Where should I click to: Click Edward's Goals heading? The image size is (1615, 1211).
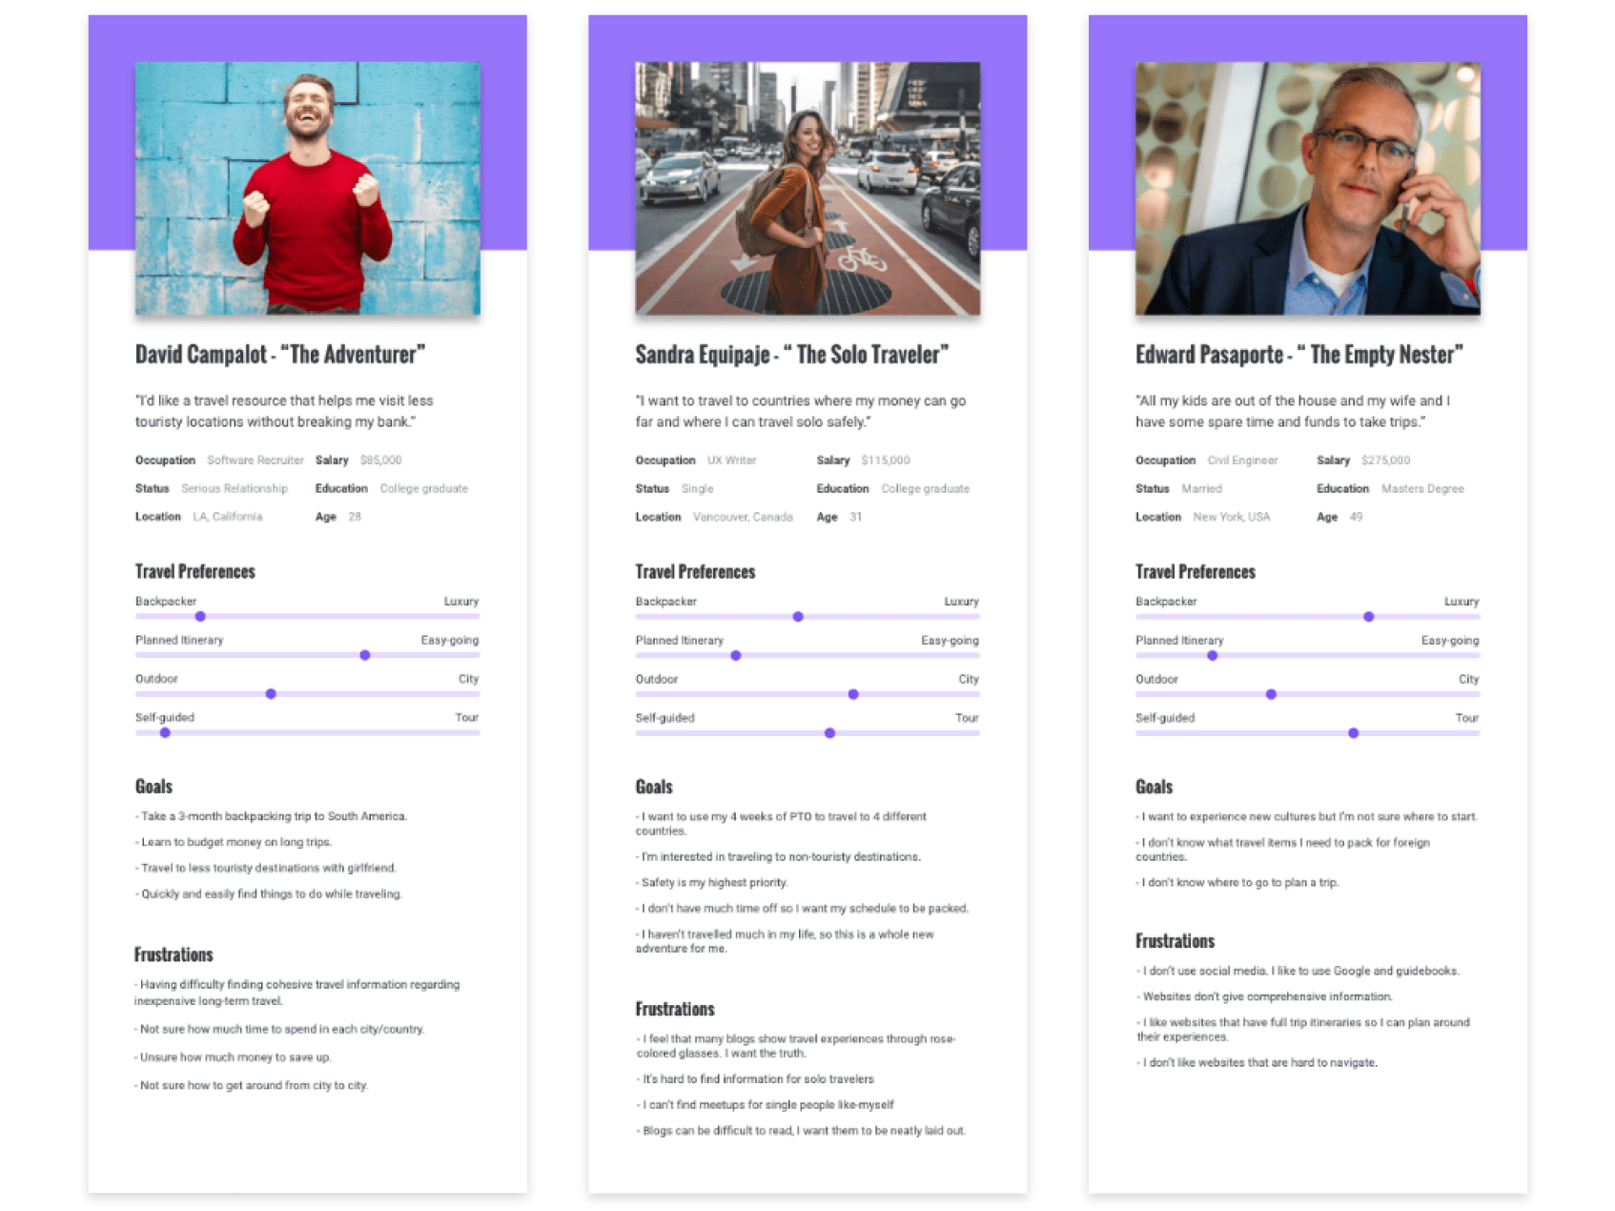1154,787
